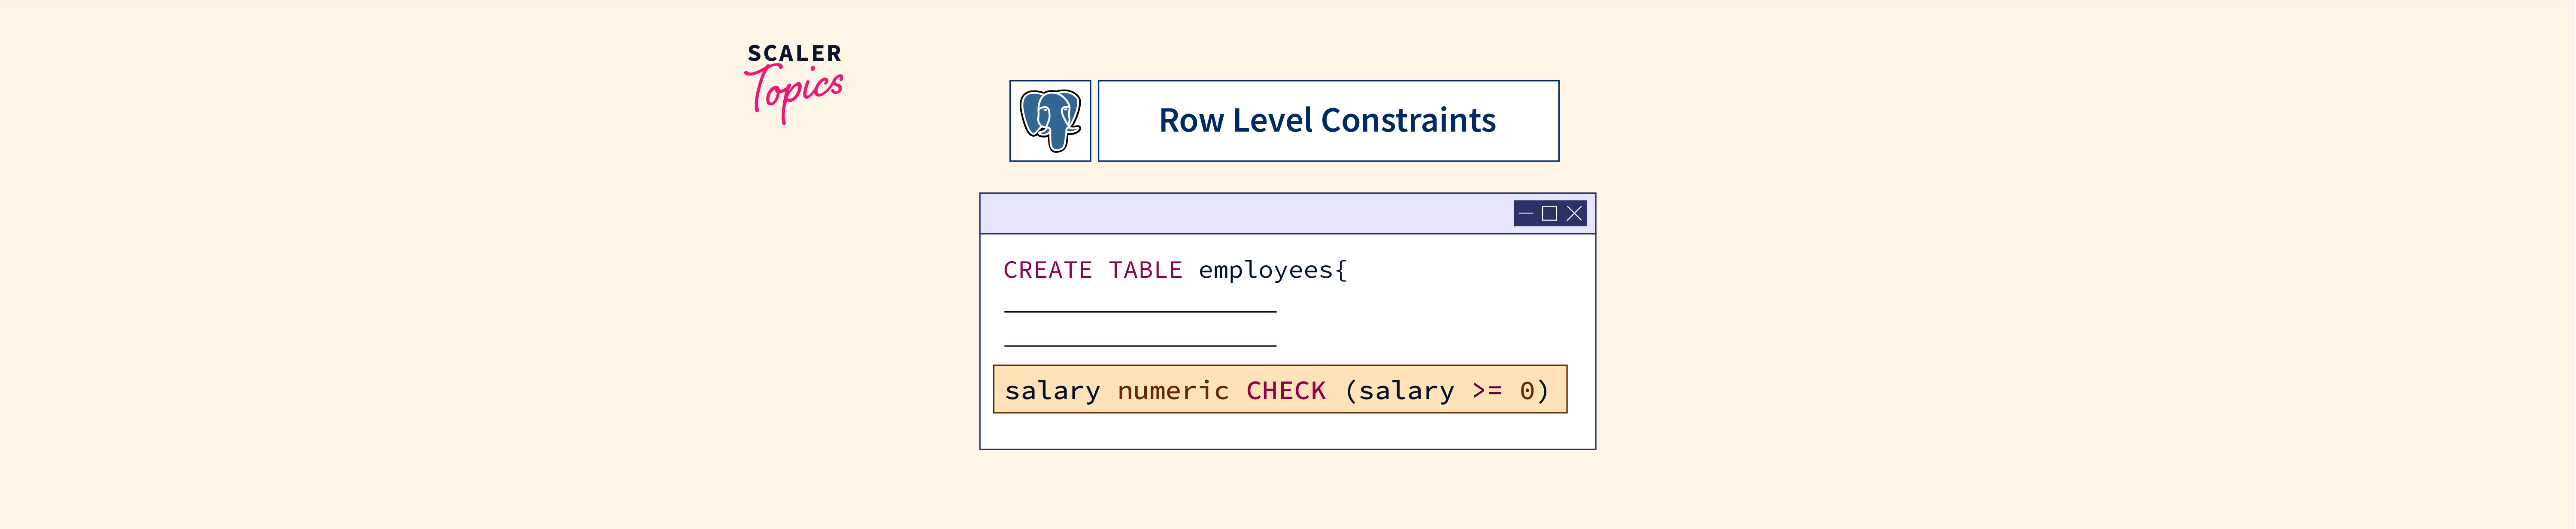Click the TABLE keyword in code
This screenshot has width=2576, height=529.
click(x=1145, y=271)
